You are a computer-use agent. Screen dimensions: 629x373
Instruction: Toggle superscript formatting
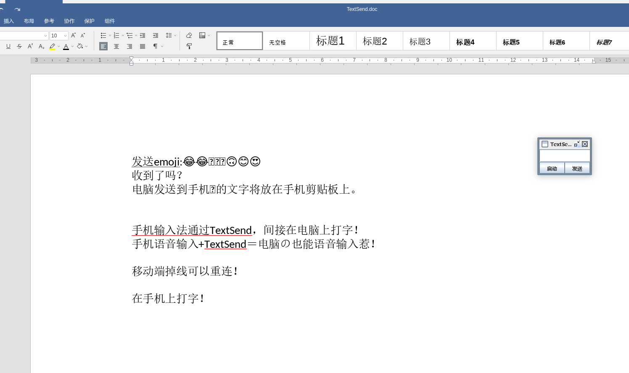tap(30, 46)
